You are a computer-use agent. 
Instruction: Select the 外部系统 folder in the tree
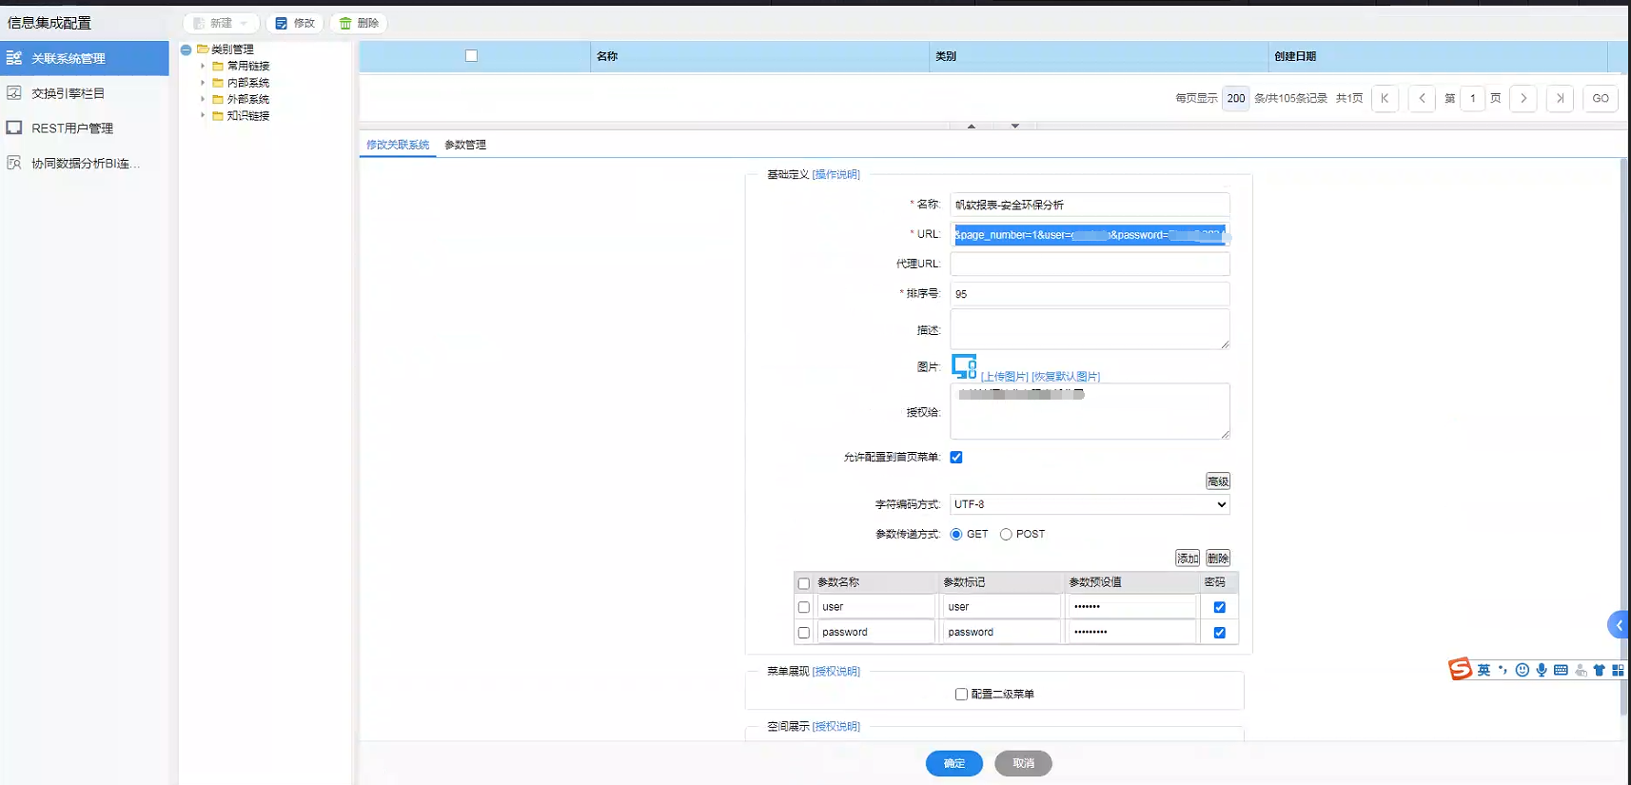[x=247, y=99]
